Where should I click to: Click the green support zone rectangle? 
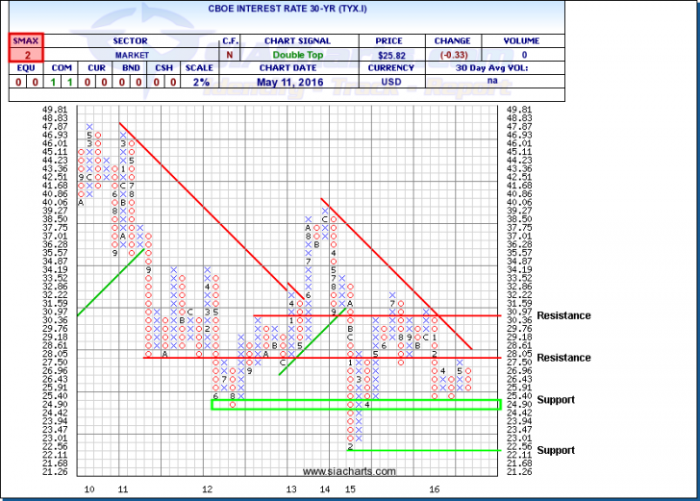pos(356,405)
